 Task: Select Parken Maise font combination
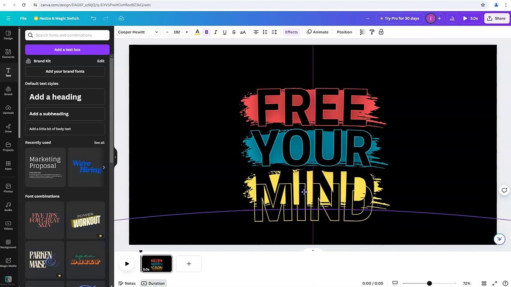click(x=44, y=259)
